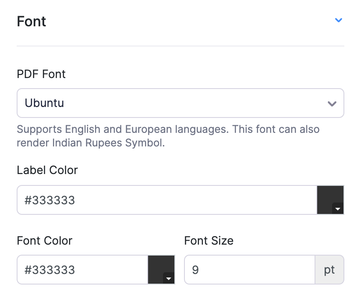361x306 pixels.
Task: Click the Indian Rupees Symbol note text
Action: coord(91,143)
